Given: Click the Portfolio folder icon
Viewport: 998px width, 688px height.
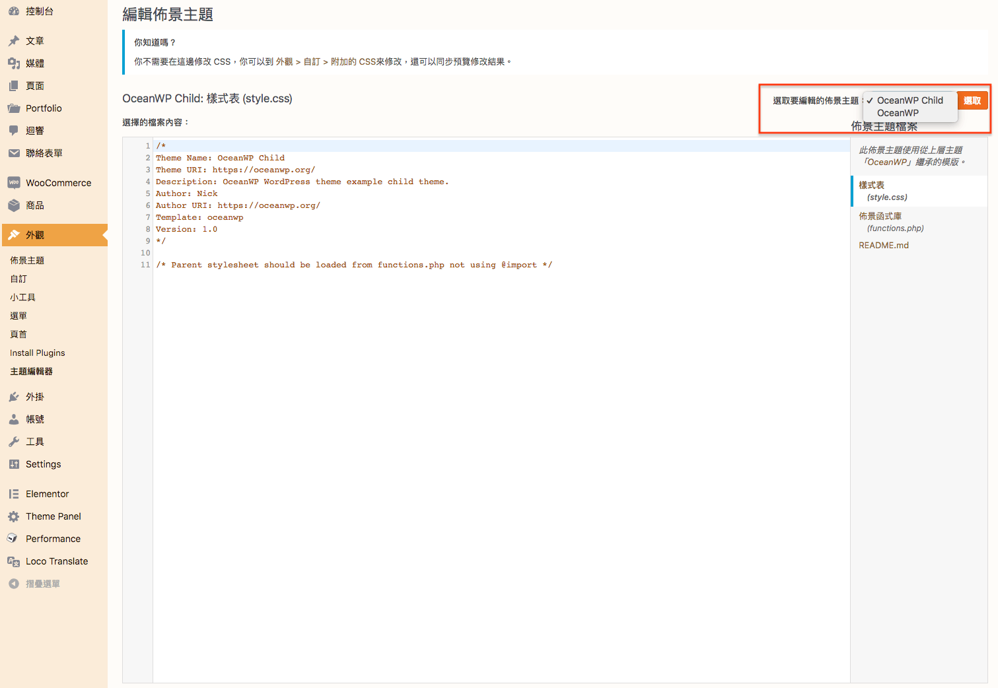Looking at the screenshot, I should click(14, 108).
